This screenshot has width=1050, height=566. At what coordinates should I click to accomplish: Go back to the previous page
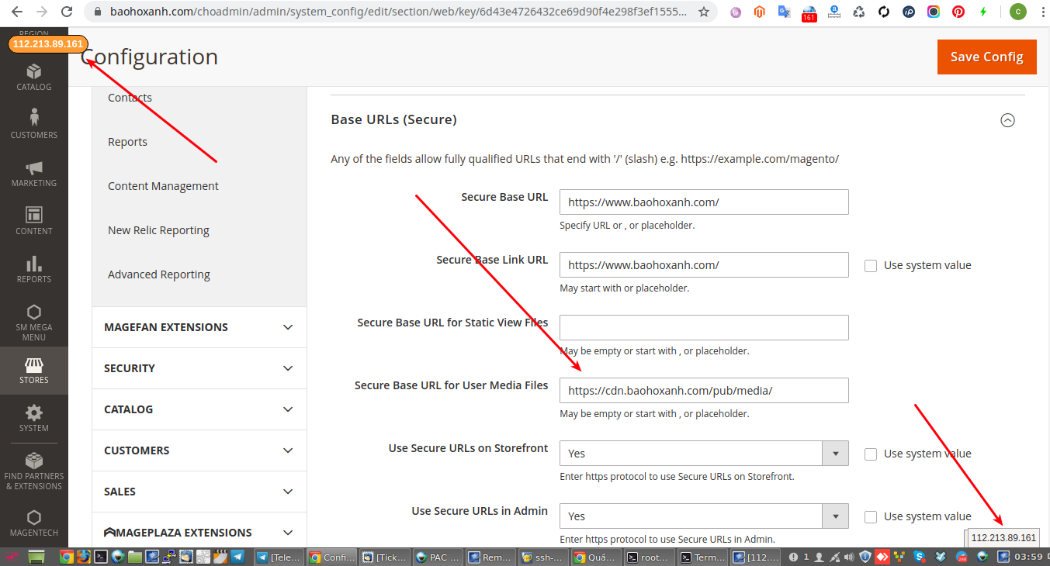tap(17, 12)
